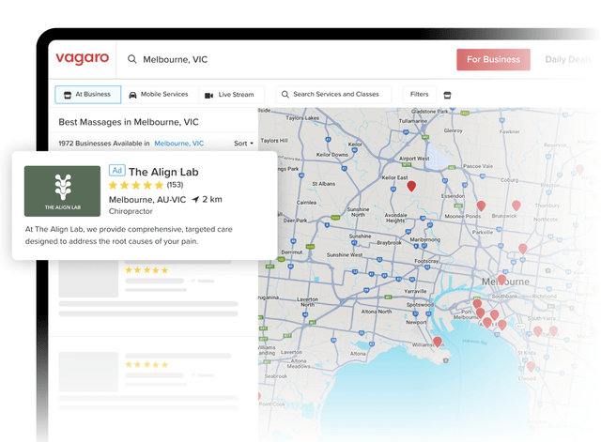601x442 pixels.
Task: Click The Align Lab five-star rating
Action: pos(136,186)
